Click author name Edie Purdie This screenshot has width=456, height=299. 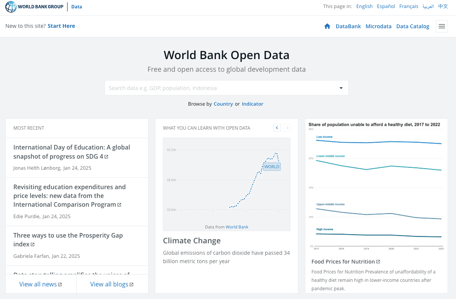point(26,216)
